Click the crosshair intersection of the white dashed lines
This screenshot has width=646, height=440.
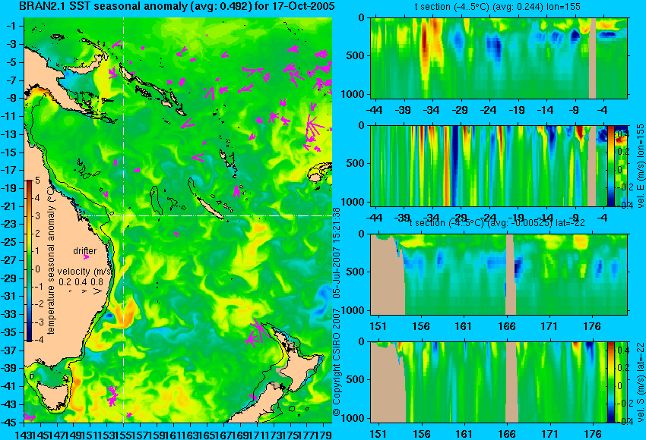124,215
